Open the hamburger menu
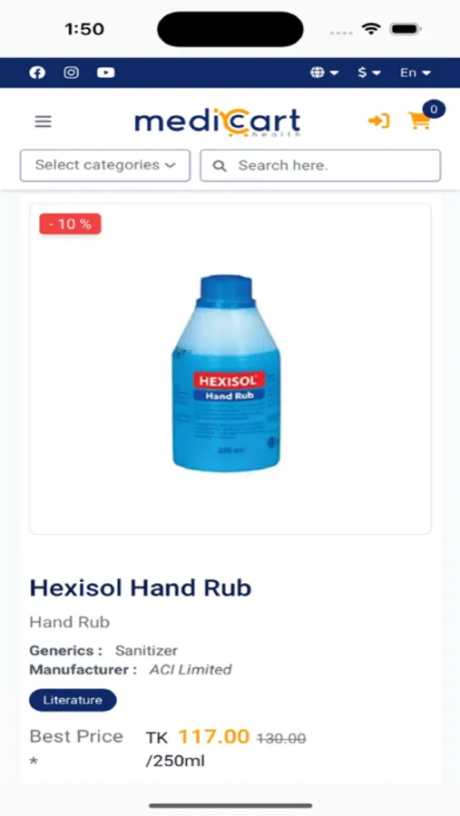This screenshot has width=460, height=816. pos(44,121)
